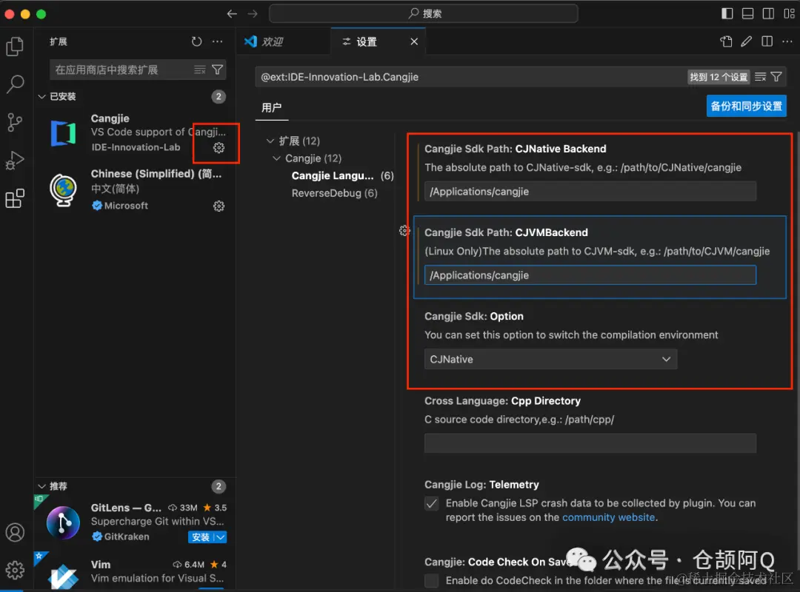Viewport: 800px width, 592px height.
Task: Enable Code Check On Save checkbox
Action: pos(432,580)
